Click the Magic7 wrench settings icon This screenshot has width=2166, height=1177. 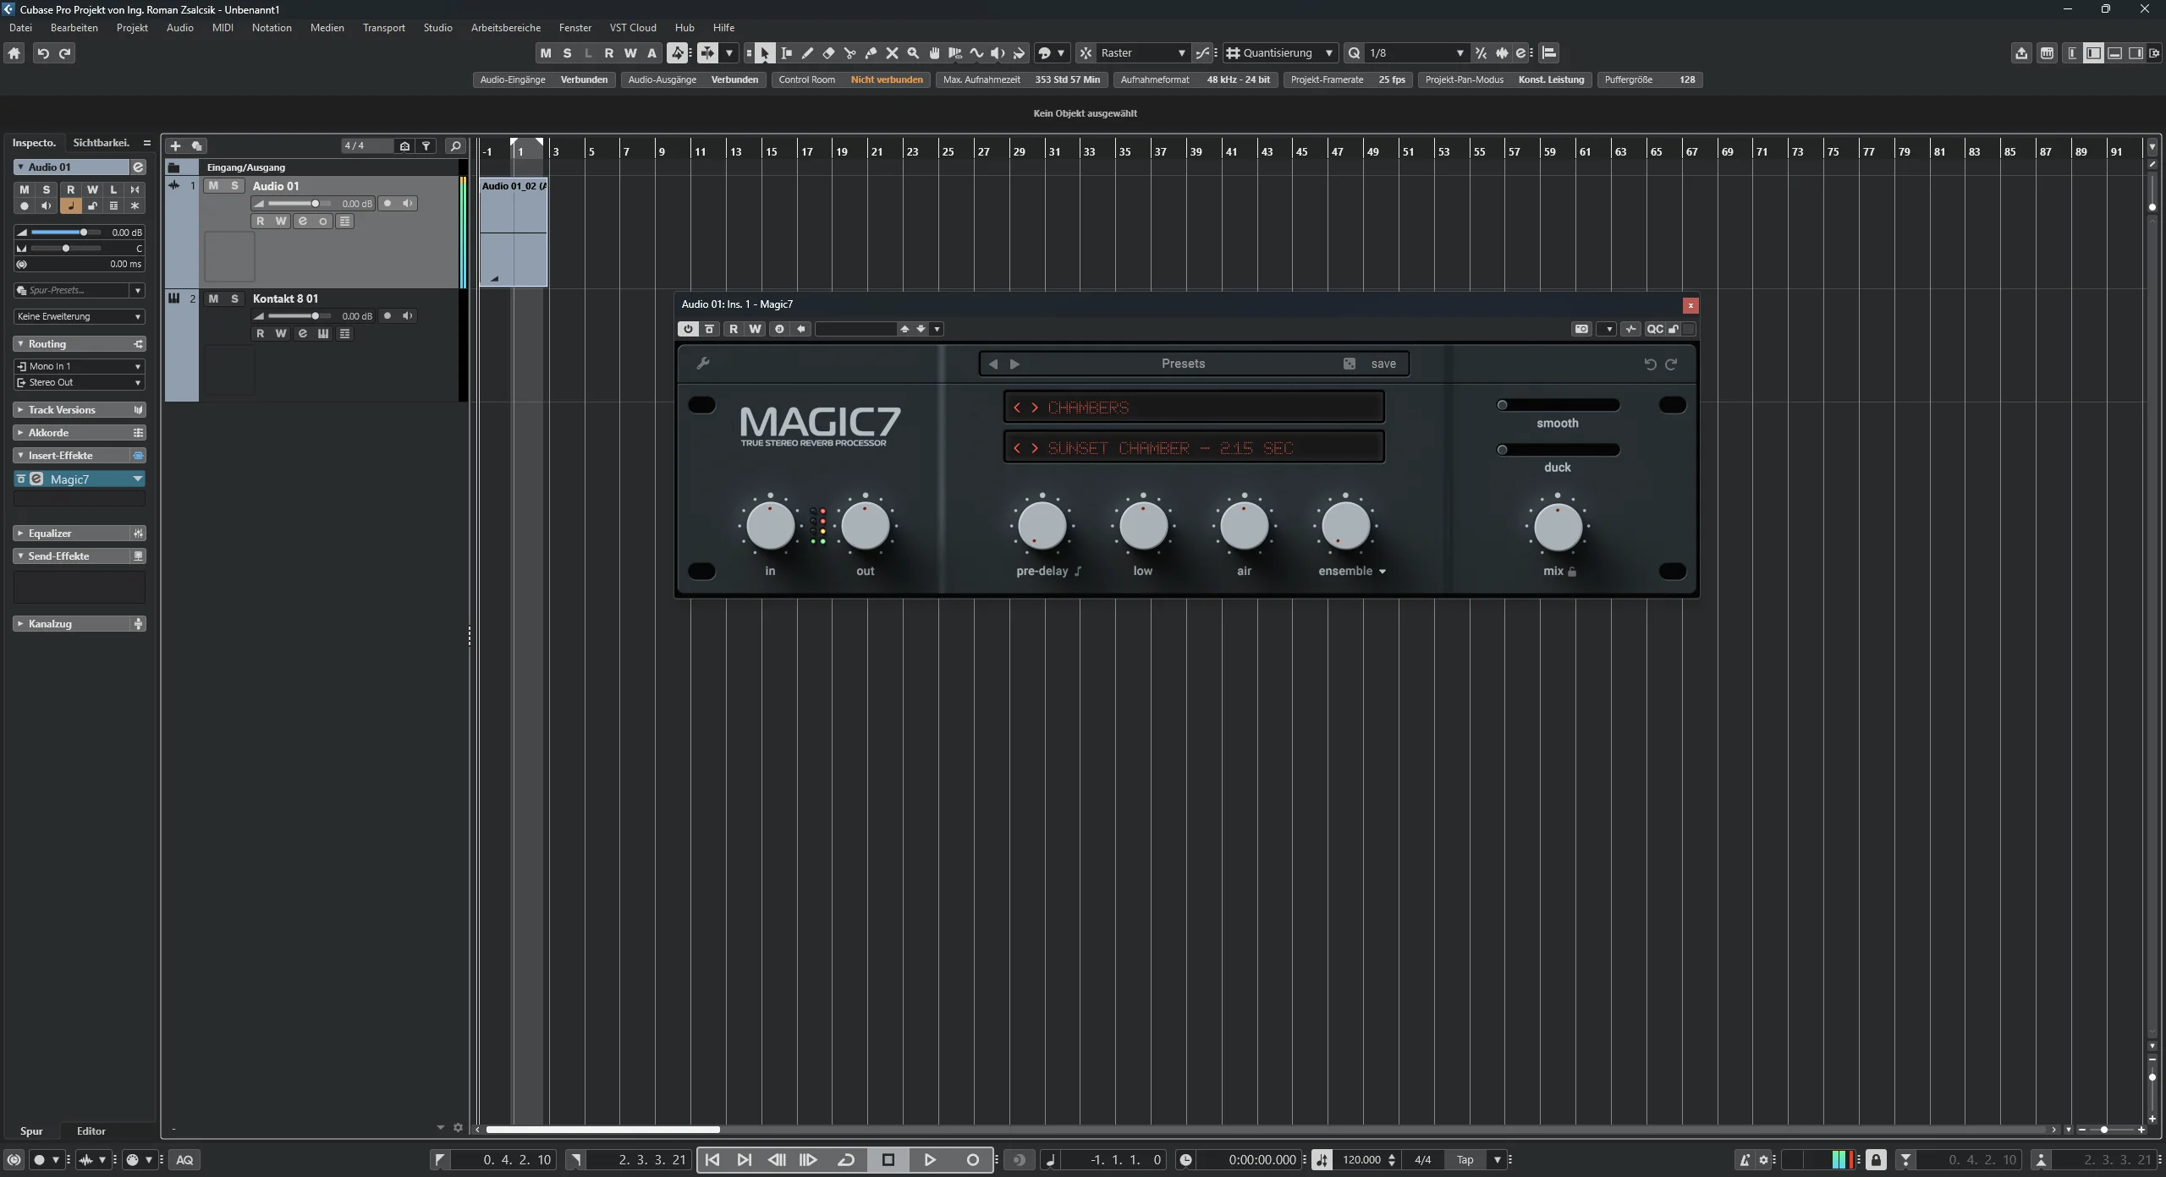[702, 364]
